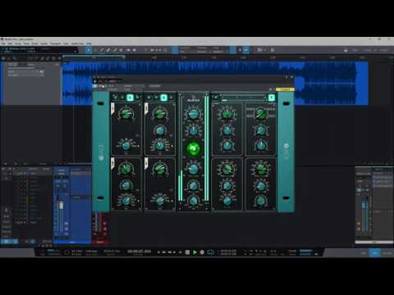Open the File menu
The width and height of the screenshot is (394, 295).
(x=3, y=43)
